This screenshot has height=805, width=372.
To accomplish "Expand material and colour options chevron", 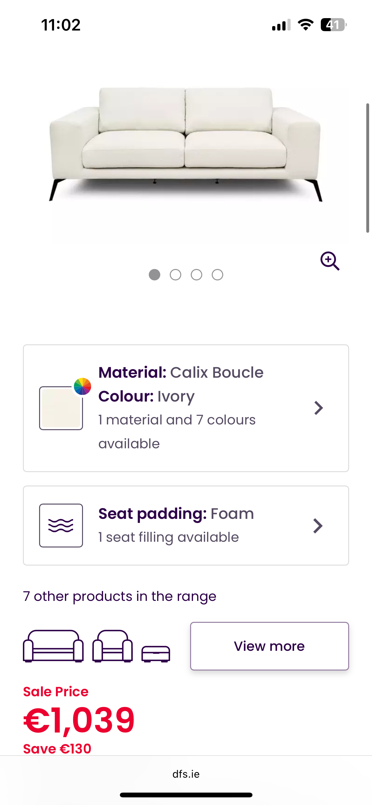I will point(318,408).
